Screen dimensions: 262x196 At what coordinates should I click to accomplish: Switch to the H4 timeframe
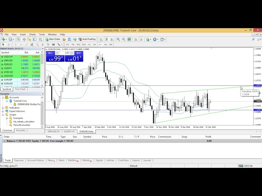point(95,44)
